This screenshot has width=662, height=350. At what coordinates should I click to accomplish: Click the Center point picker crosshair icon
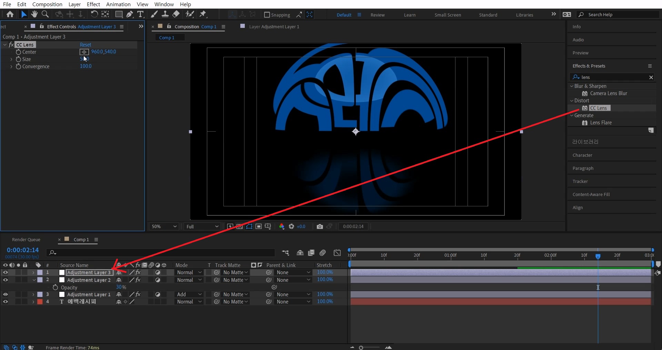click(84, 52)
